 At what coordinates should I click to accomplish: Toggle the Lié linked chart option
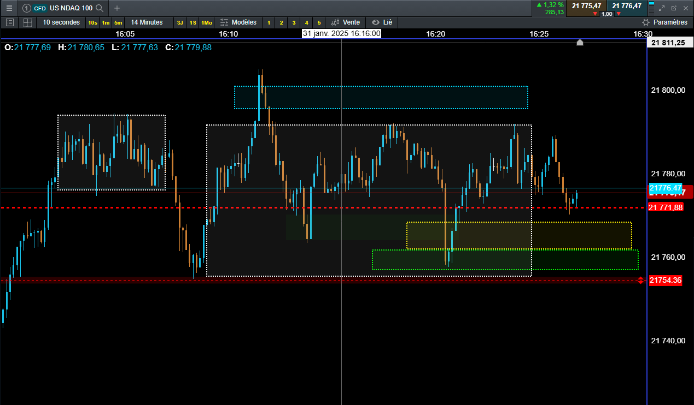point(382,22)
